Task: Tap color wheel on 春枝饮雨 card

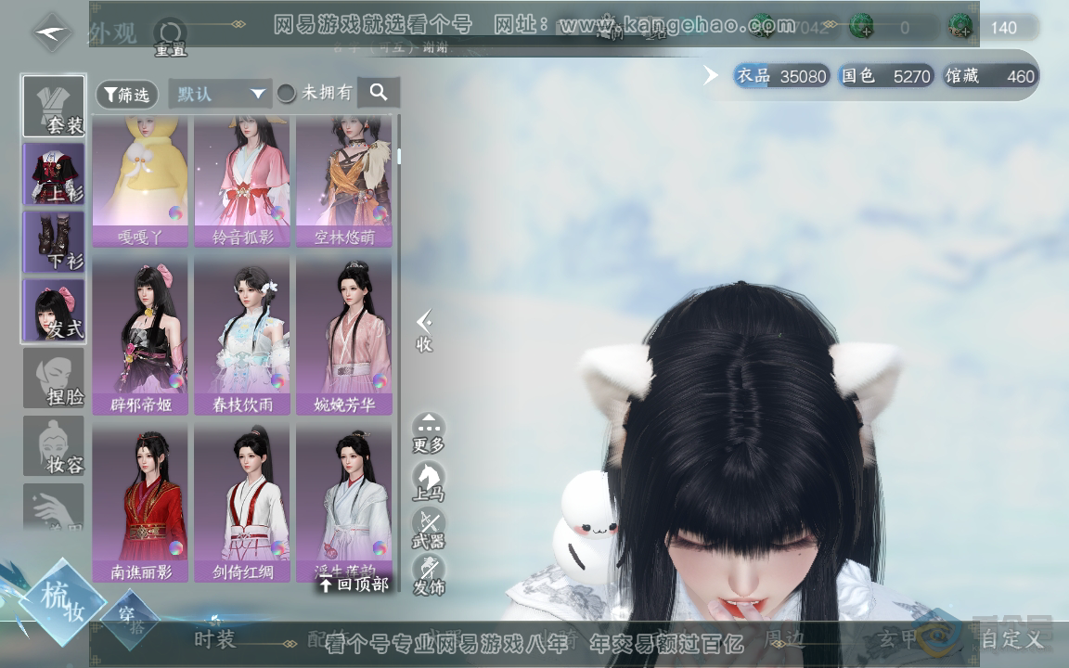Action: tap(277, 380)
